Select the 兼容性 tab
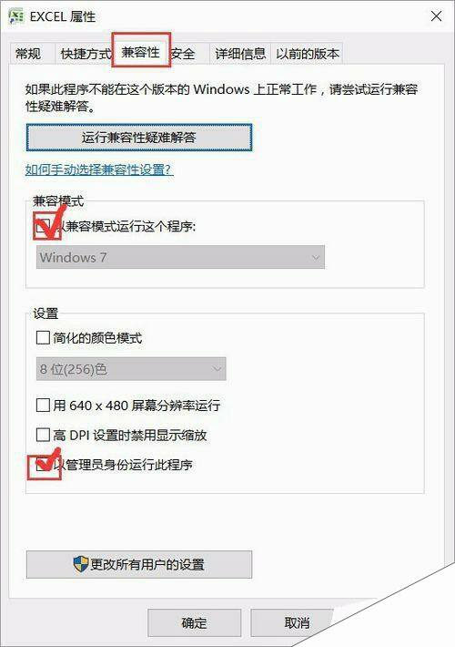Screen dimensions: 455x647 click(x=141, y=51)
